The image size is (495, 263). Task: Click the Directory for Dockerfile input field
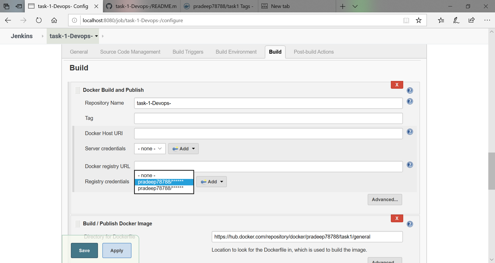pyautogui.click(x=307, y=237)
